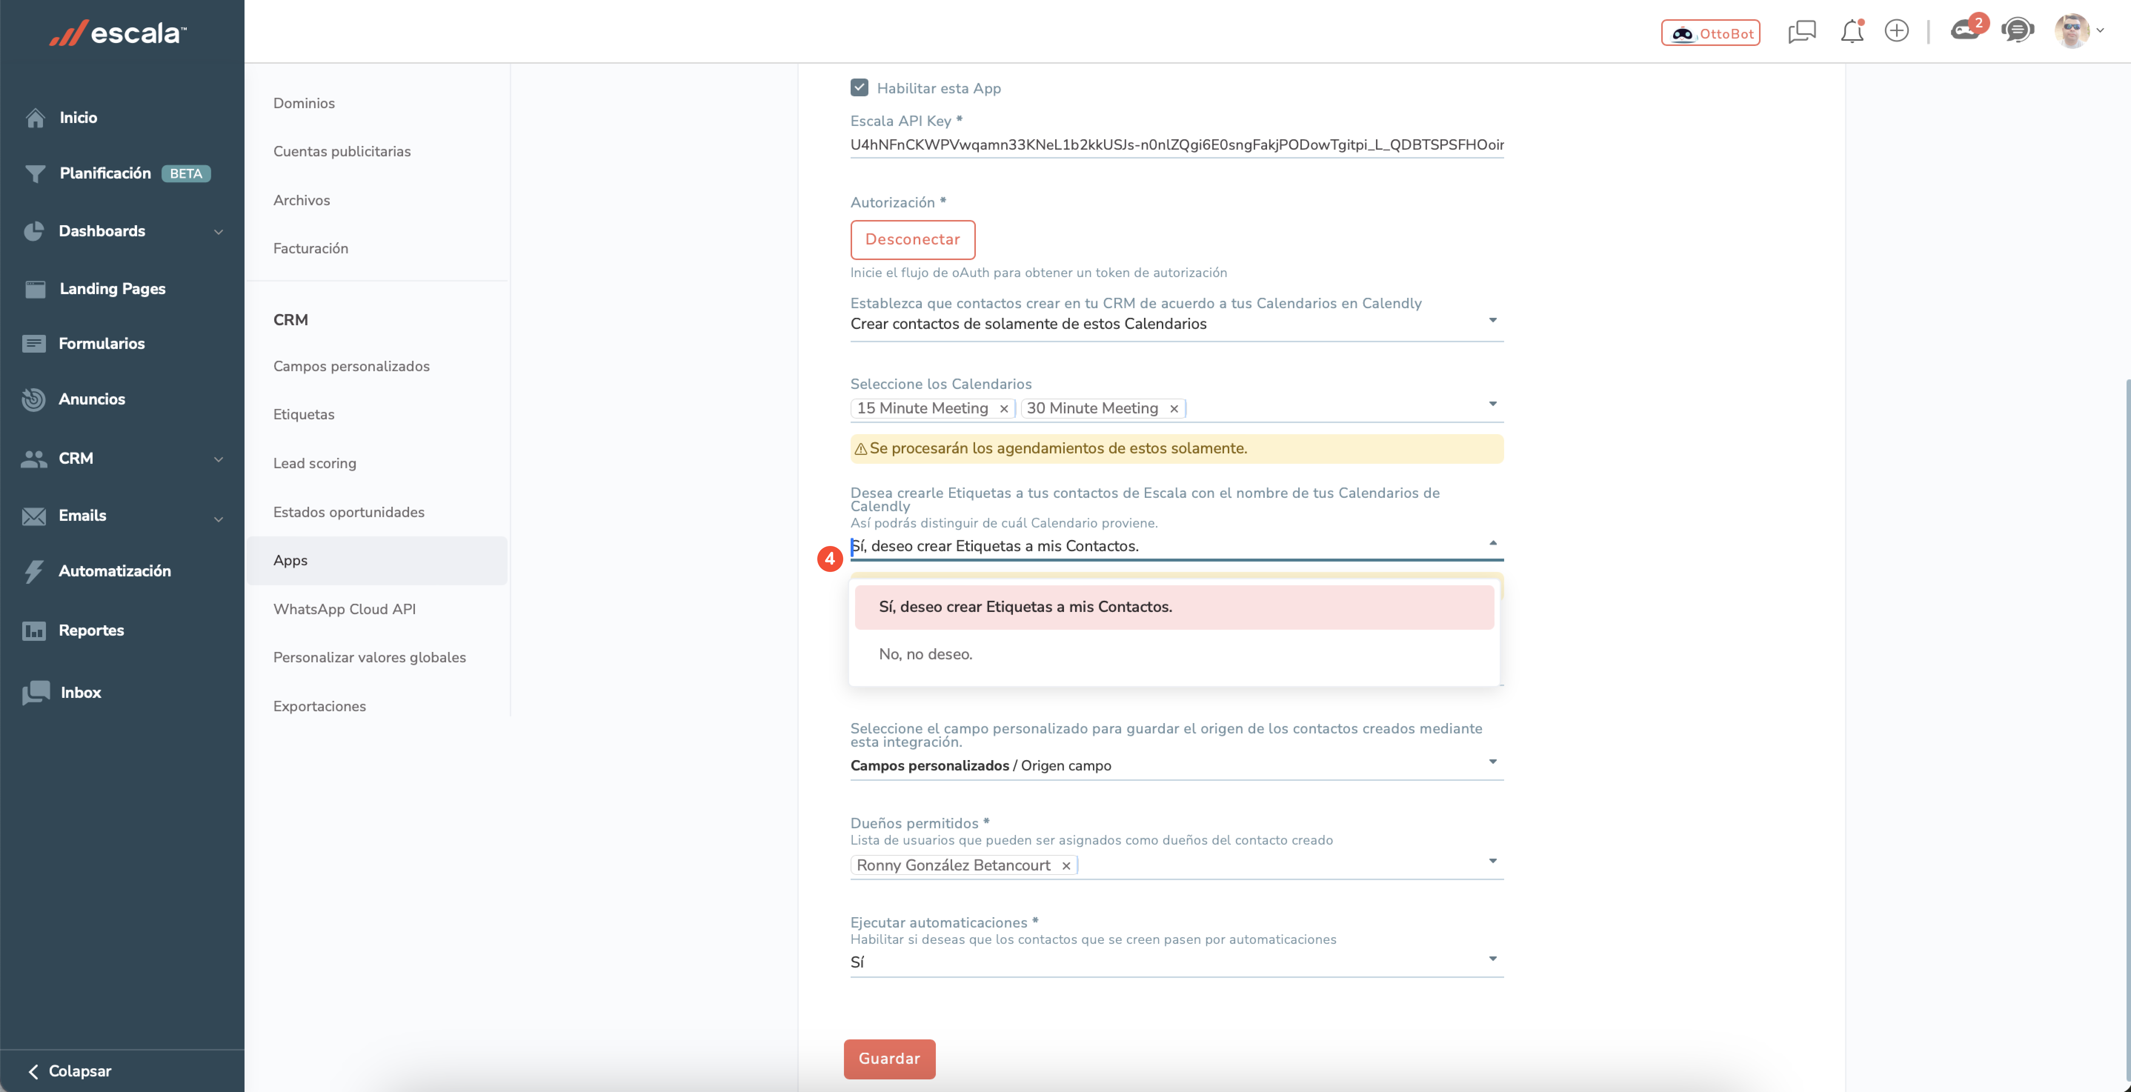Remove Ronny González Betancourt owner tag
The image size is (2131, 1092).
point(1066,865)
